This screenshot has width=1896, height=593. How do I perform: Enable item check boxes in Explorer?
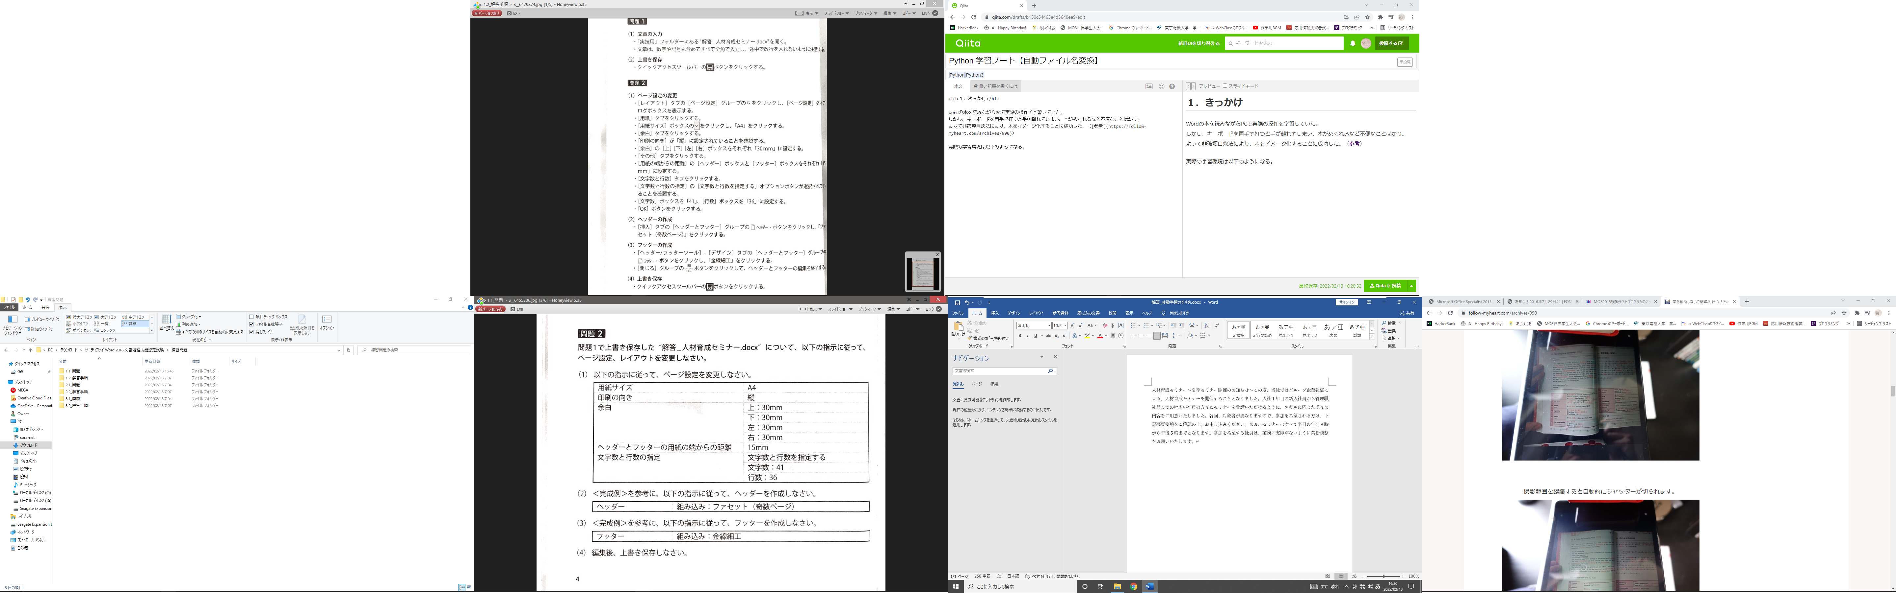point(251,317)
